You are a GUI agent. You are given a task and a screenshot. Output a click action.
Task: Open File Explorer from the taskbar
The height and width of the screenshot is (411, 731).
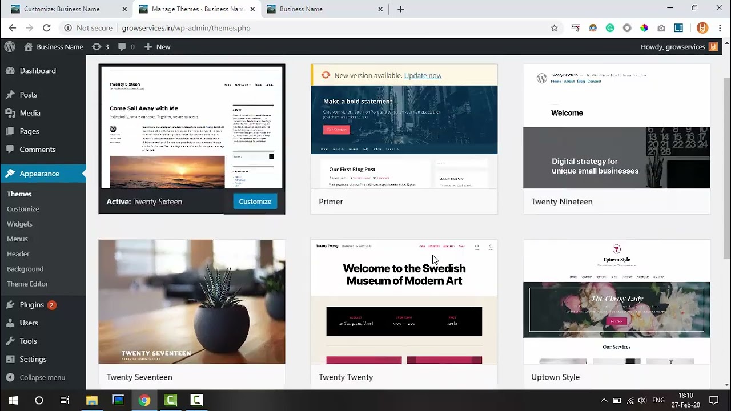[92, 400]
